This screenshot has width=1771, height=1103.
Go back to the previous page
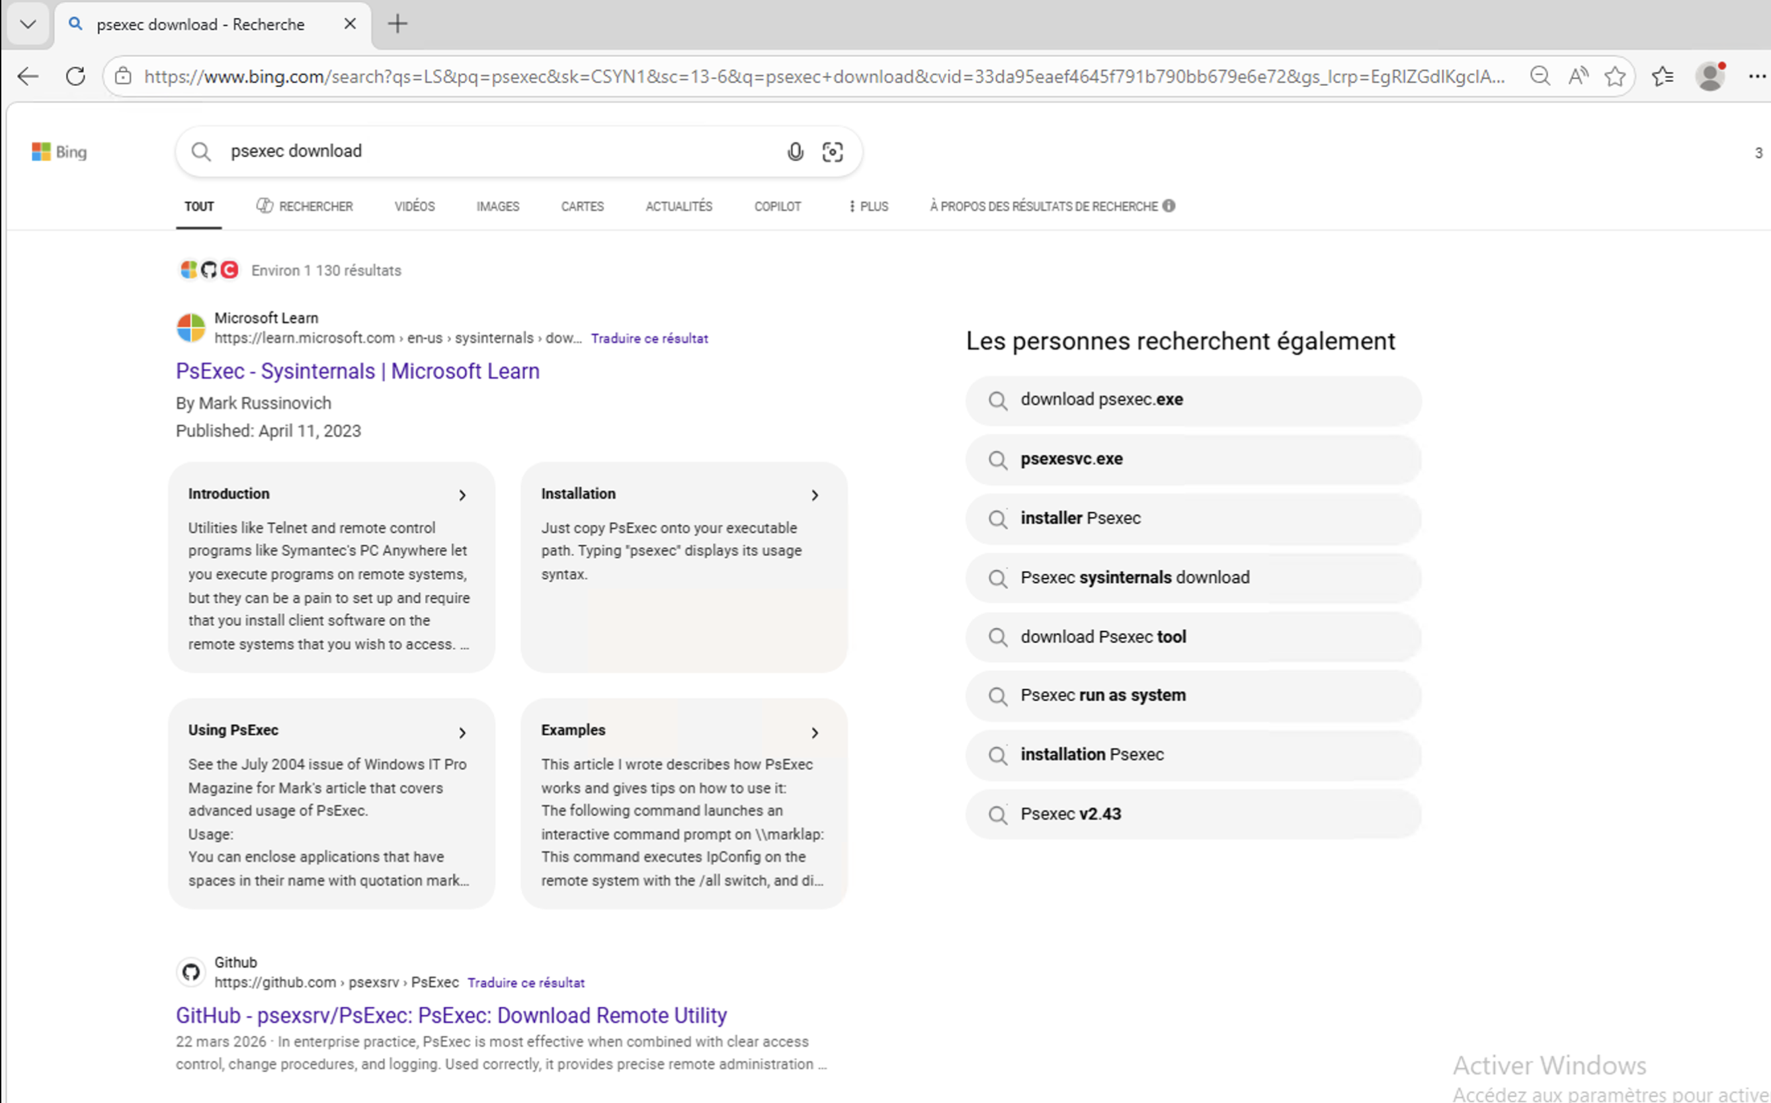pyautogui.click(x=28, y=77)
